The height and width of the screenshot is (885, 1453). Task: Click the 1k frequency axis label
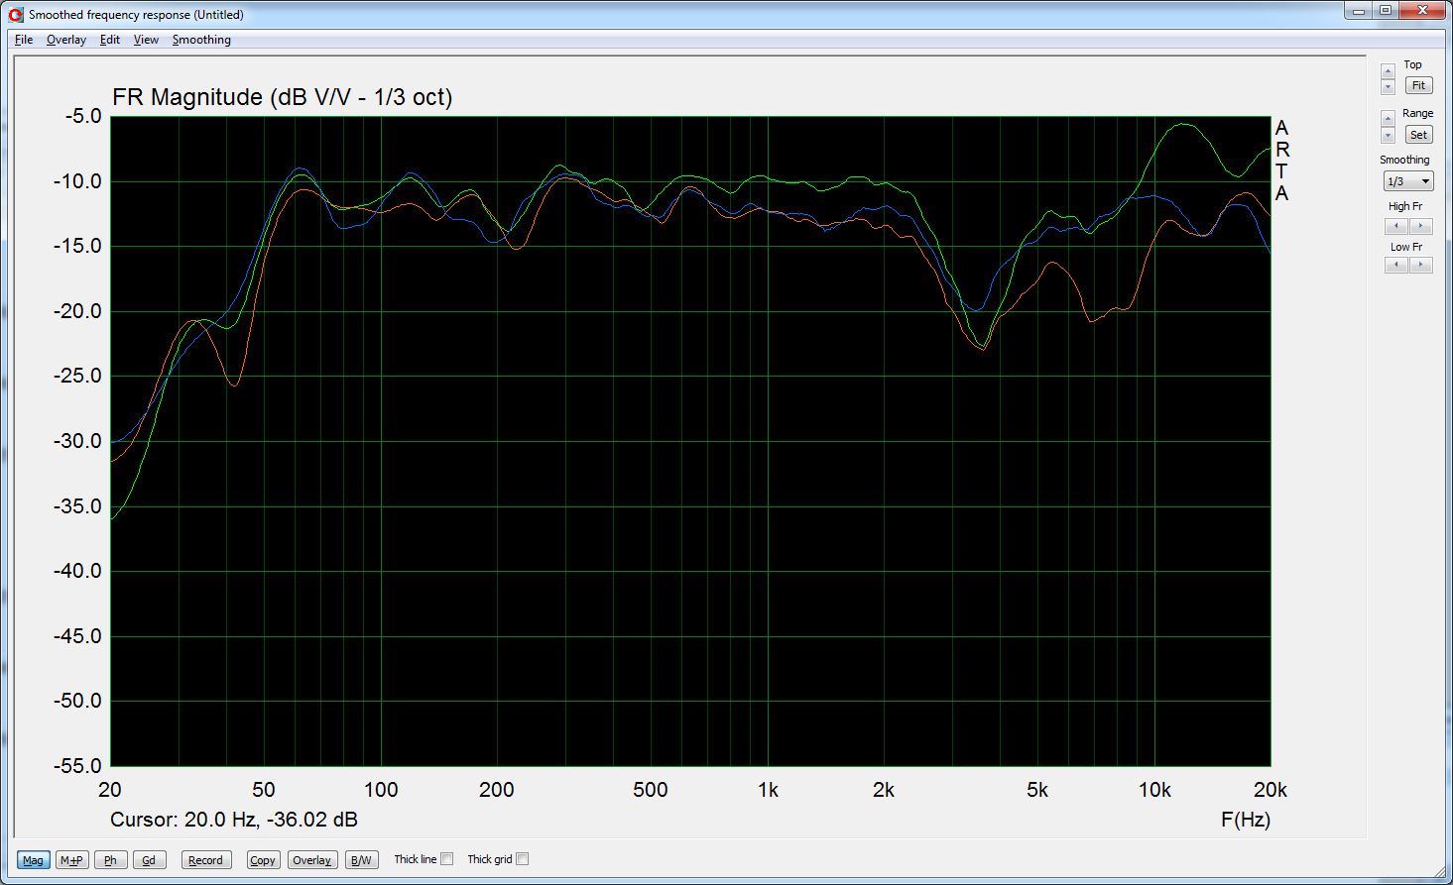[x=768, y=790]
